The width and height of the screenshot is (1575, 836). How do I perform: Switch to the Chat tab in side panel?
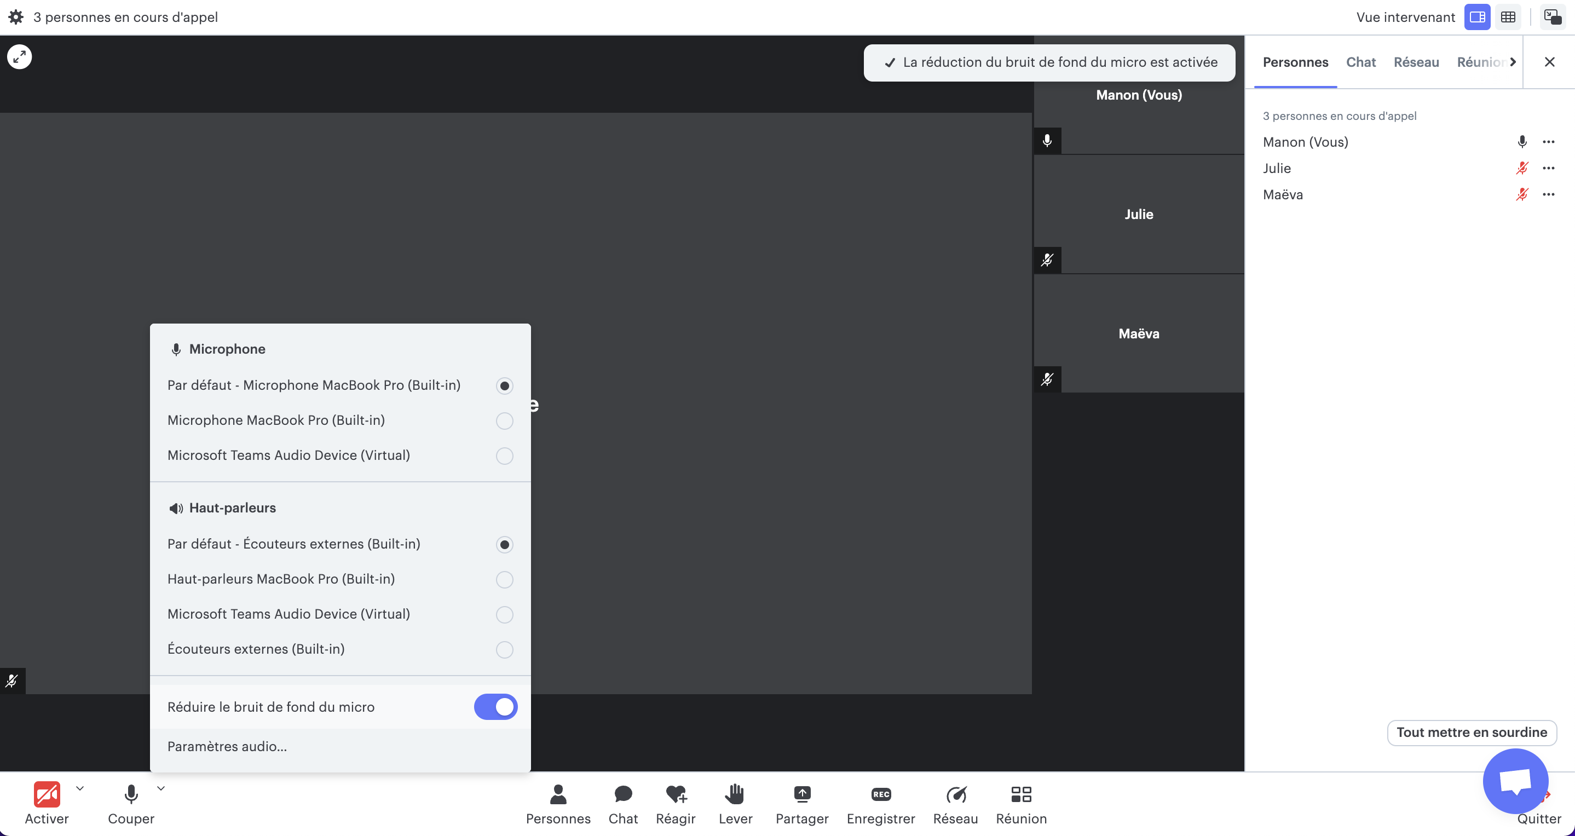pos(1361,62)
